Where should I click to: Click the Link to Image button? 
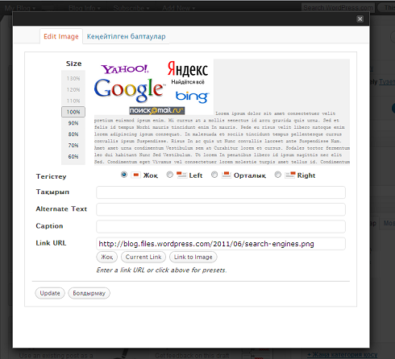(x=193, y=257)
